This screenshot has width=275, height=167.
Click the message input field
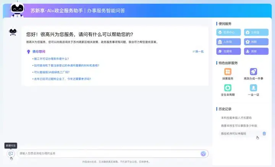107,154
